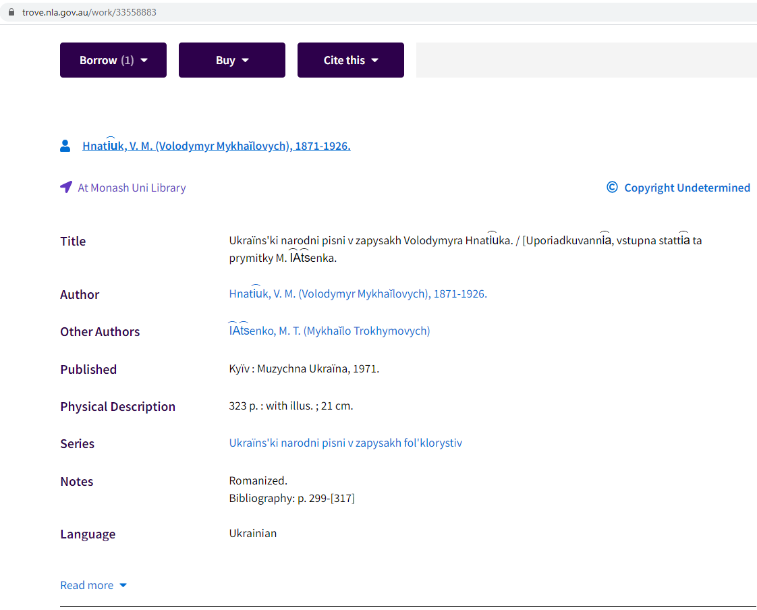Open the Buy dropdown menu
The width and height of the screenshot is (757, 610).
231,60
